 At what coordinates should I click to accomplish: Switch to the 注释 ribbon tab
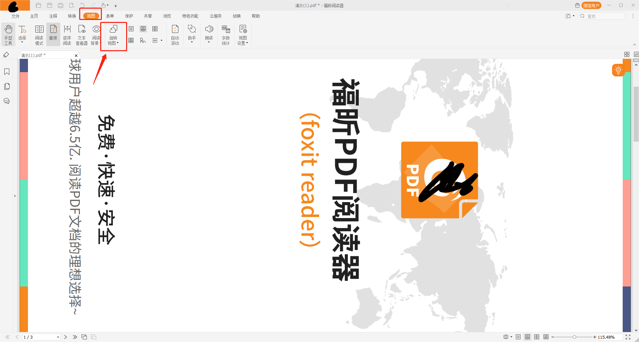[x=53, y=16]
